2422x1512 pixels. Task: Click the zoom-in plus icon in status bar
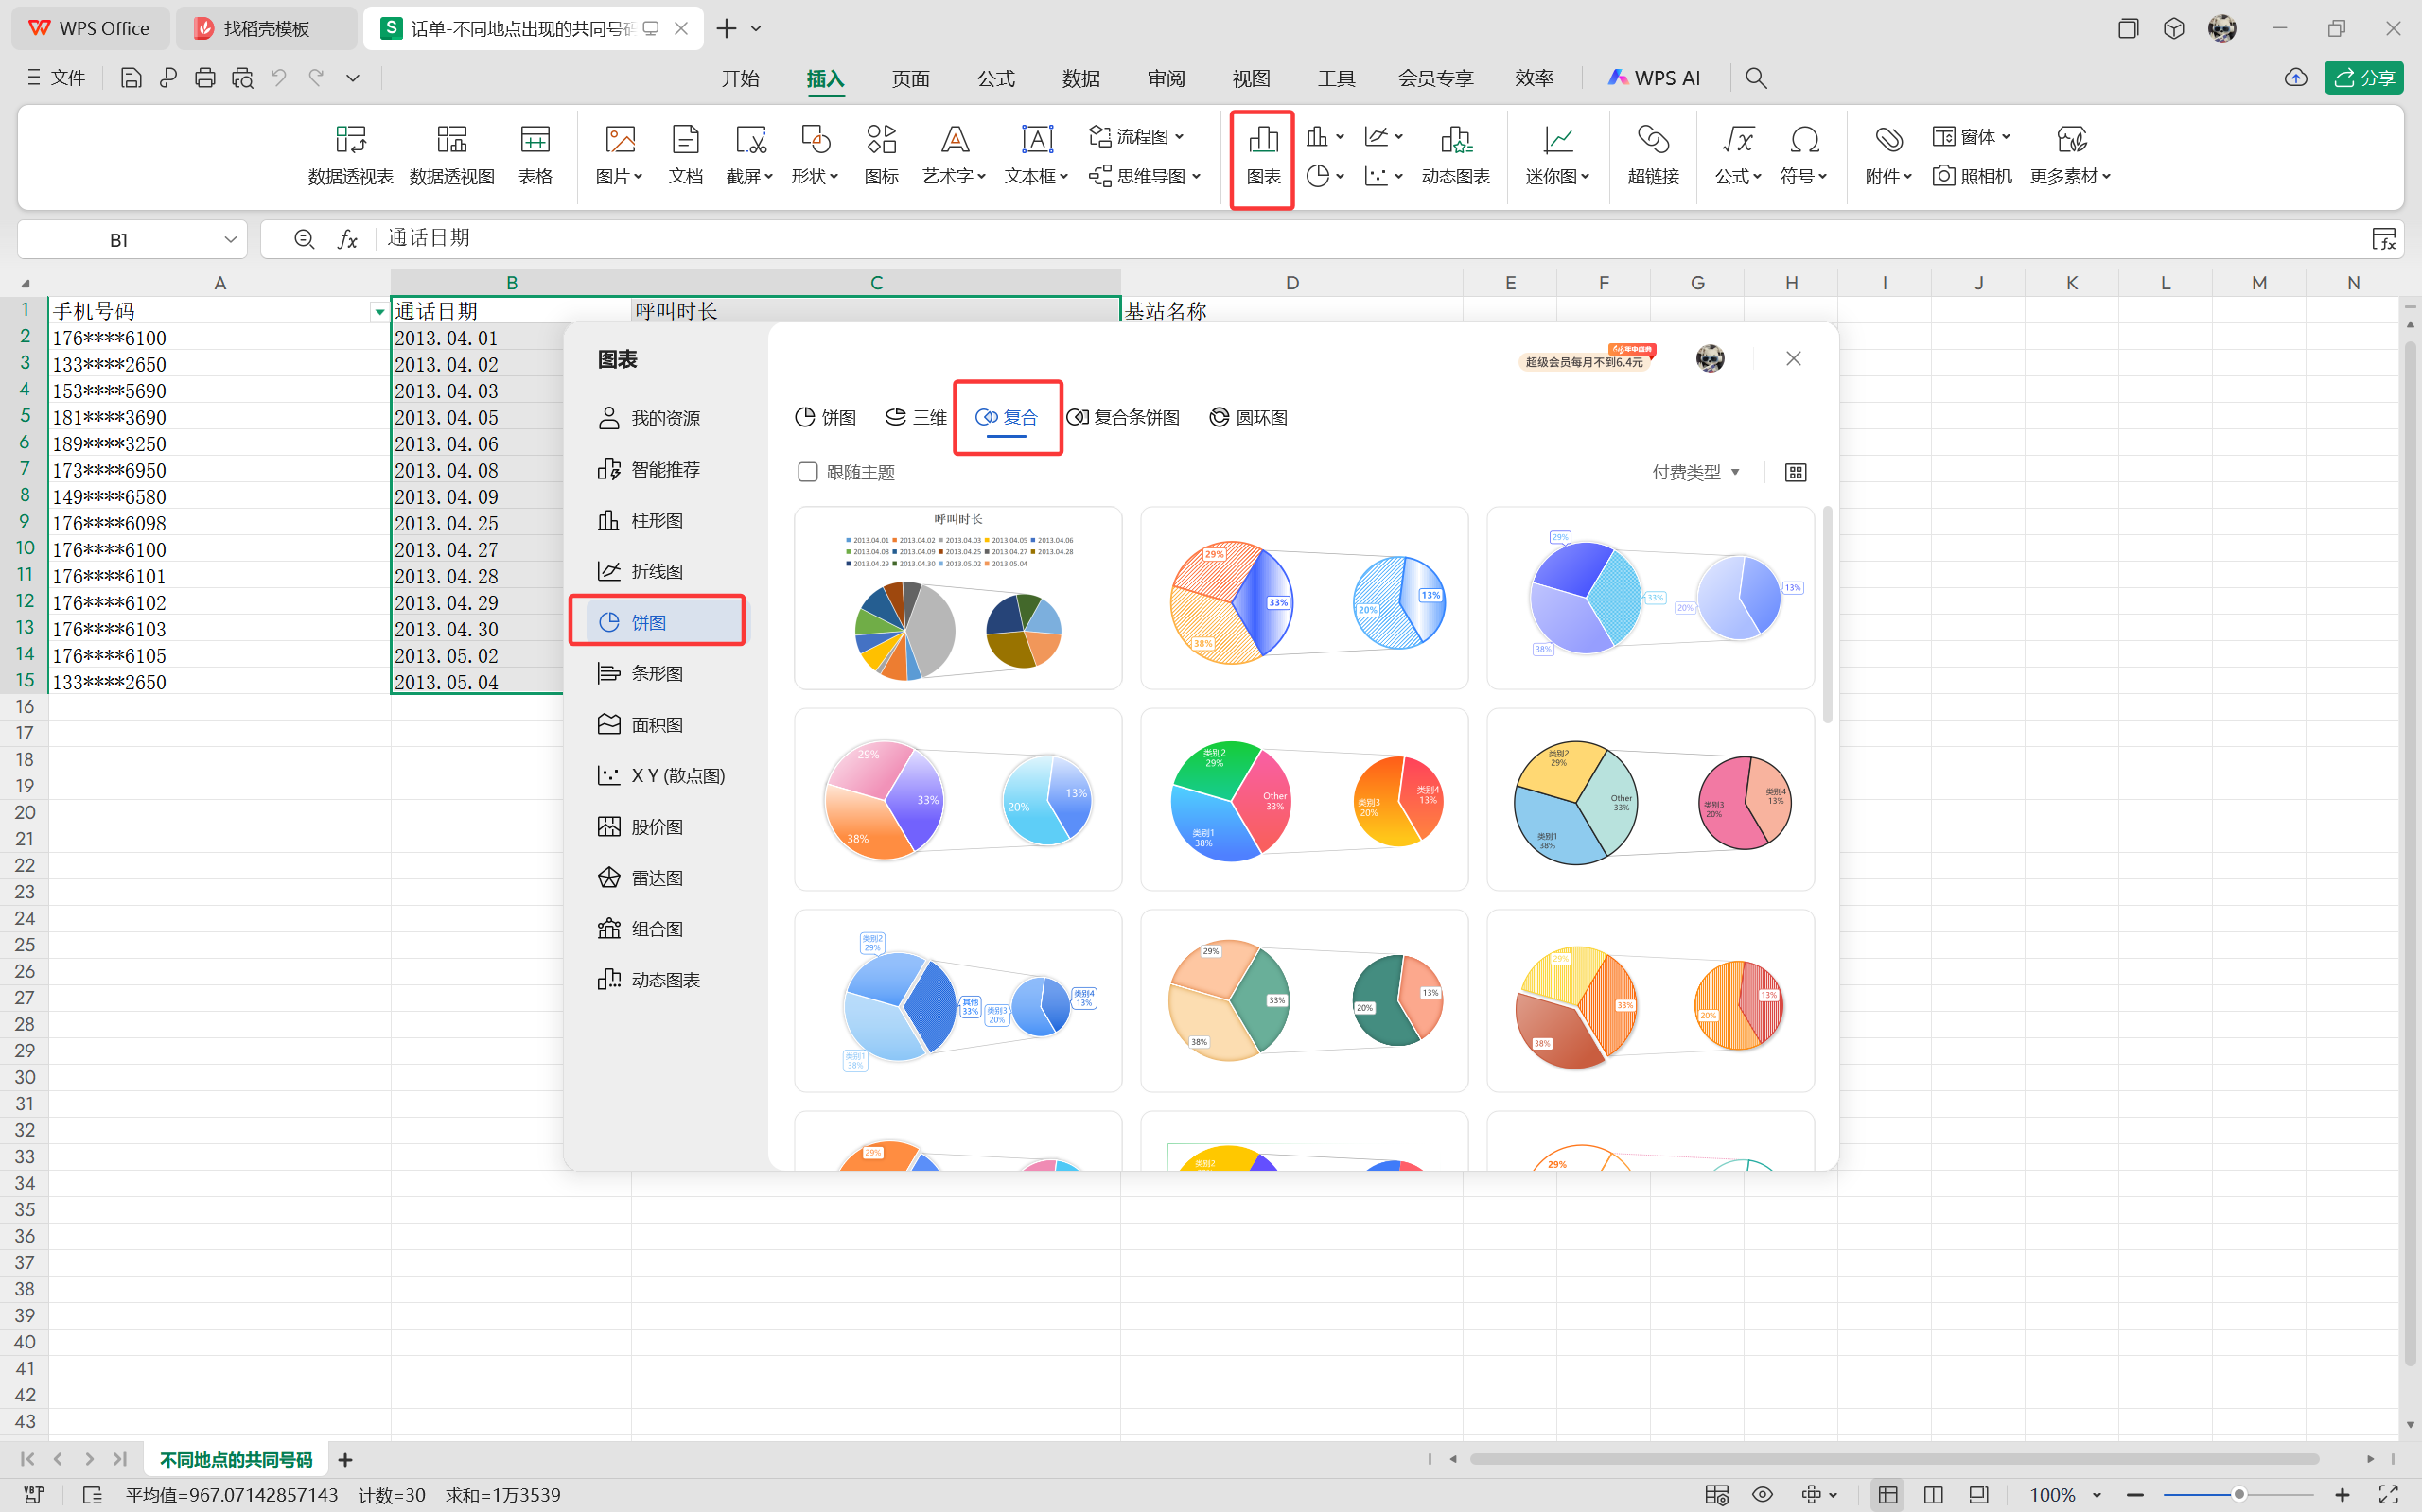click(x=2342, y=1495)
